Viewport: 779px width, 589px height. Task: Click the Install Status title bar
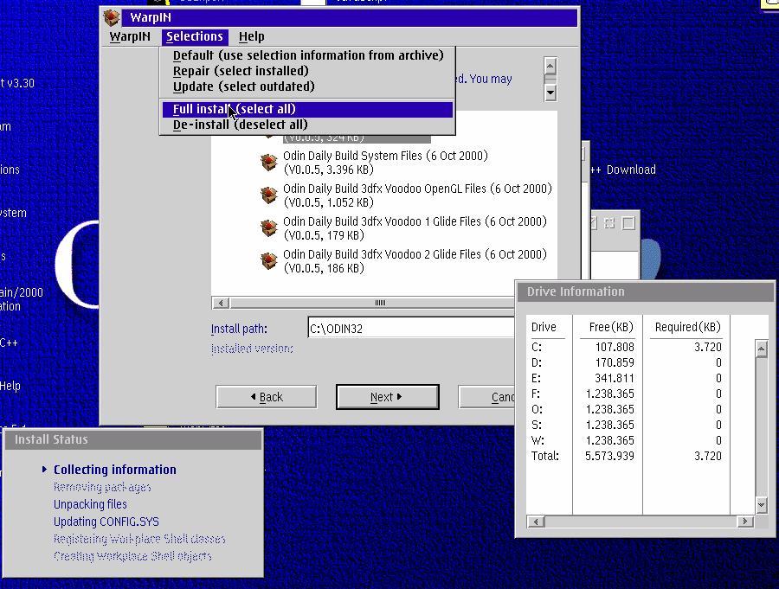click(x=133, y=439)
